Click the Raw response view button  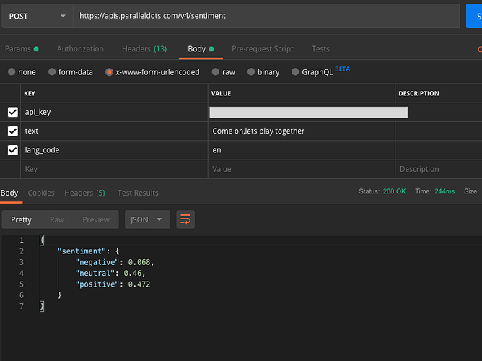(57, 219)
